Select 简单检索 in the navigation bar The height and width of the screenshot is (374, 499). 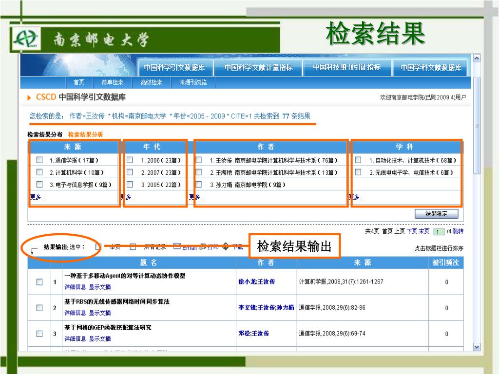tap(113, 82)
